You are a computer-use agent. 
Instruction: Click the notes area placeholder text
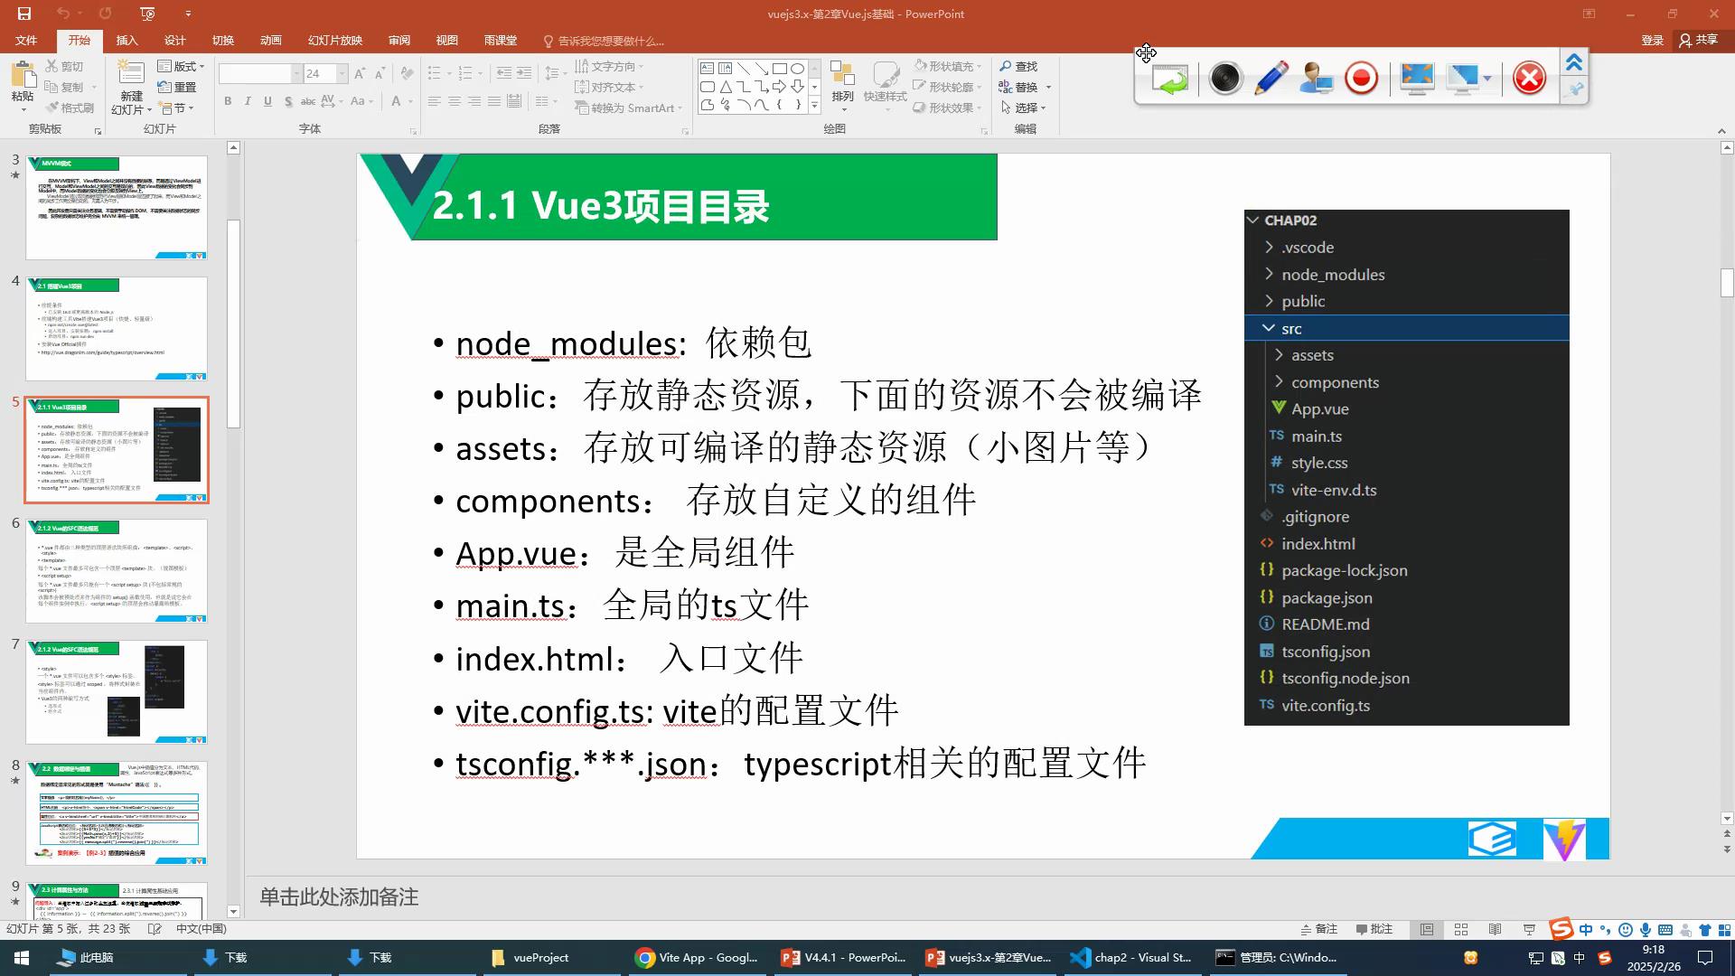pyautogui.click(x=340, y=897)
